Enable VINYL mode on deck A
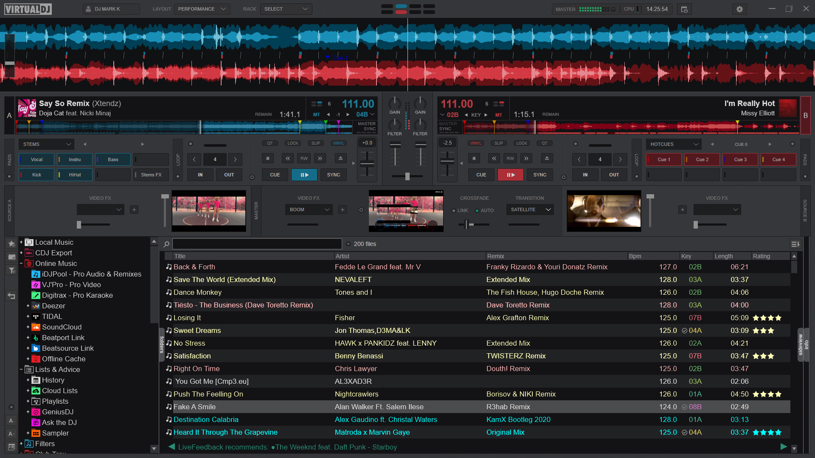The width and height of the screenshot is (815, 458). 338,143
